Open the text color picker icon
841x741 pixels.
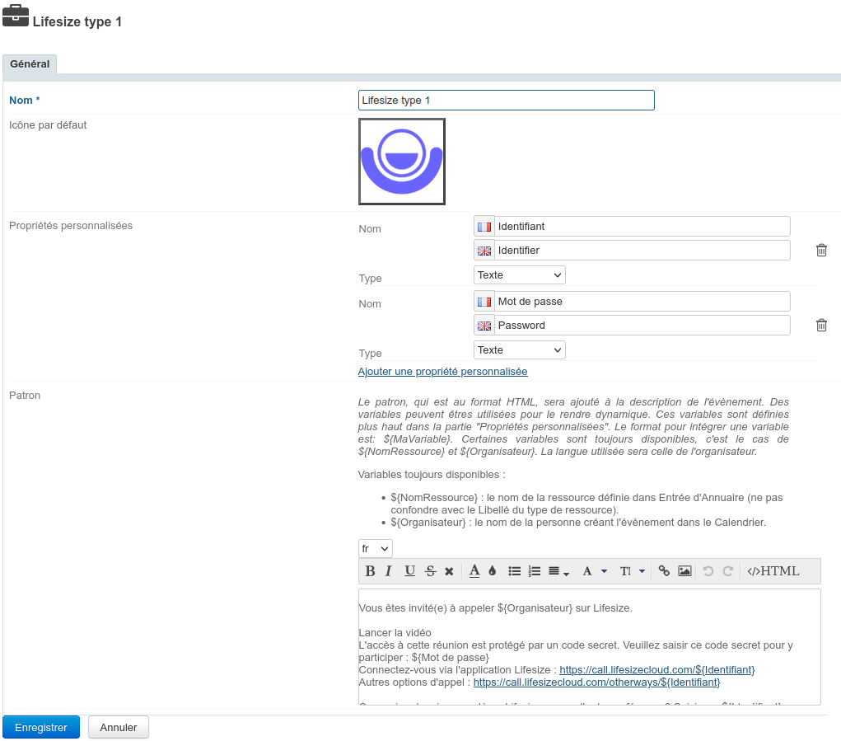point(474,571)
